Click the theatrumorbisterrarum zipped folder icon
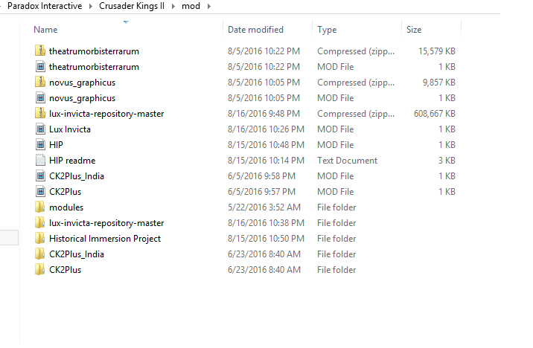This screenshot has height=348, width=533. (40, 51)
